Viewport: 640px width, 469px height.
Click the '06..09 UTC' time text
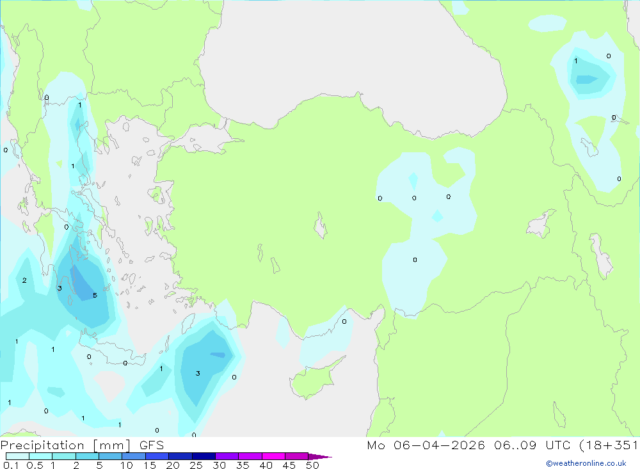533,445
